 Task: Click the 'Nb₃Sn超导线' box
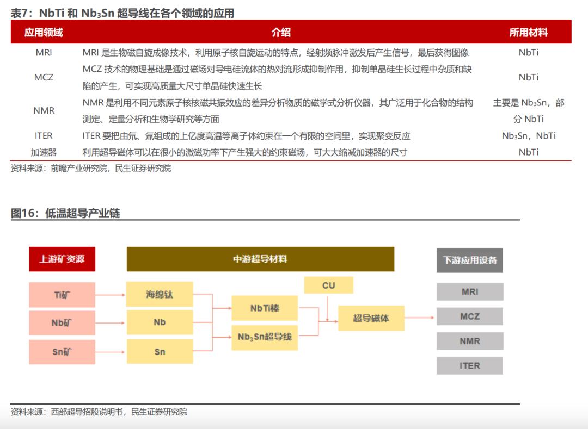(265, 337)
